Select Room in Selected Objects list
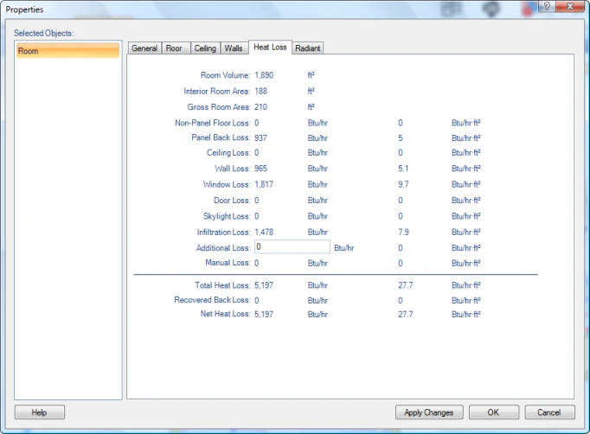The height and width of the screenshot is (434, 590). pos(67,51)
